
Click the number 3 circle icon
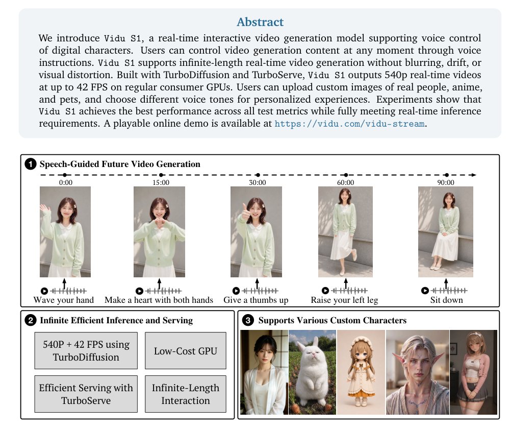tap(248, 321)
